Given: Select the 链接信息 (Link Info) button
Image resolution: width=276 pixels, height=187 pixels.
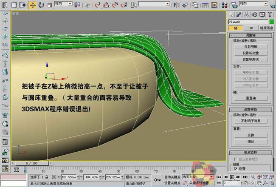Looking at the screenshot, I should 267,28.
